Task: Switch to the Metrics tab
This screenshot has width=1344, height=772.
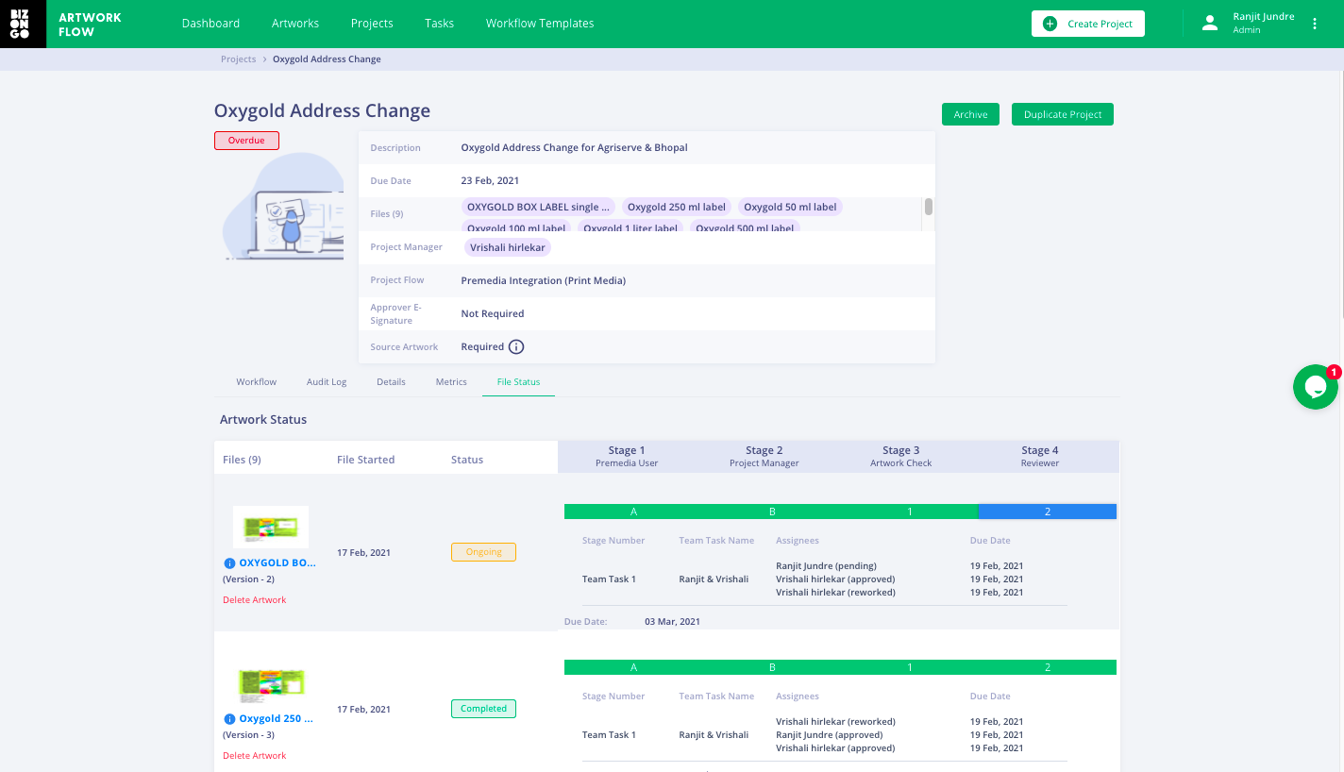Action: [451, 382]
